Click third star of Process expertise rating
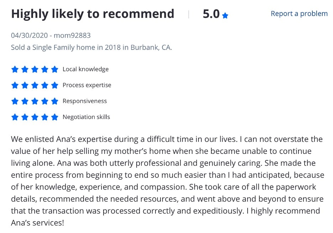Image resolution: width=333 pixels, height=233 pixels. 35,85
